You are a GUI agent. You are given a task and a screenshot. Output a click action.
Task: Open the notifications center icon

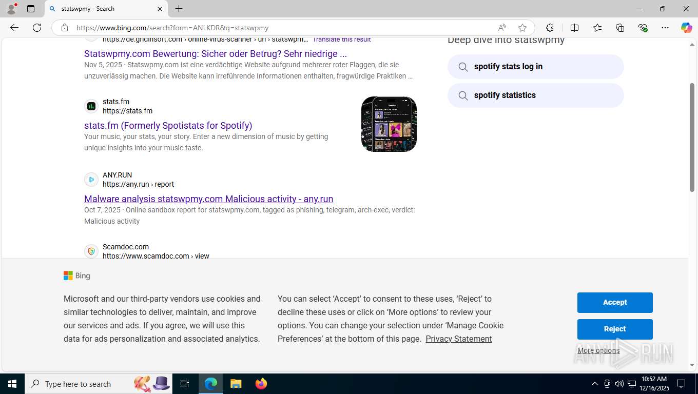681,384
